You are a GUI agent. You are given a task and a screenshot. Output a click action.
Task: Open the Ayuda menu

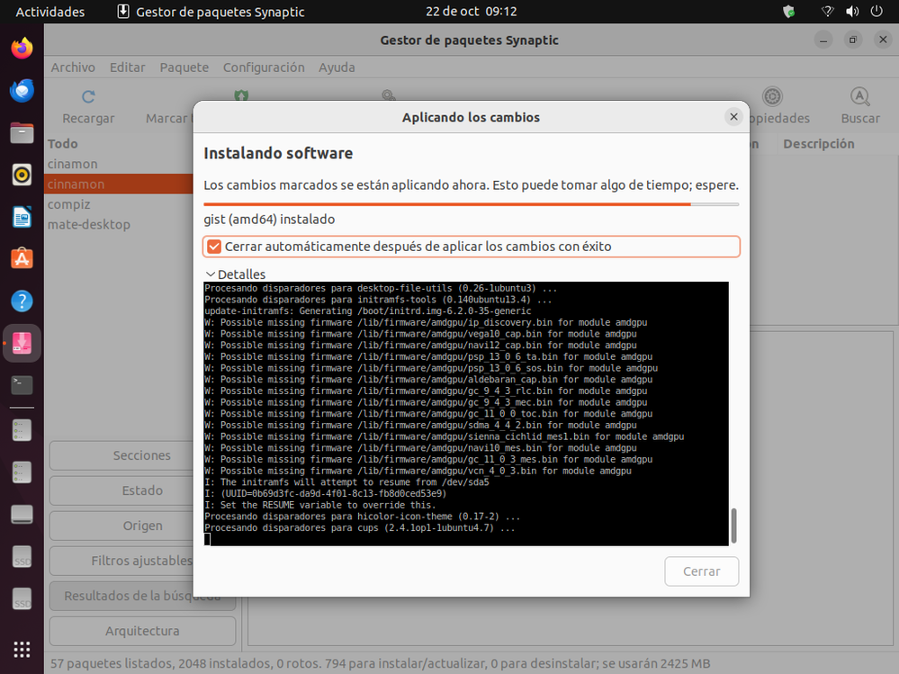pos(337,67)
